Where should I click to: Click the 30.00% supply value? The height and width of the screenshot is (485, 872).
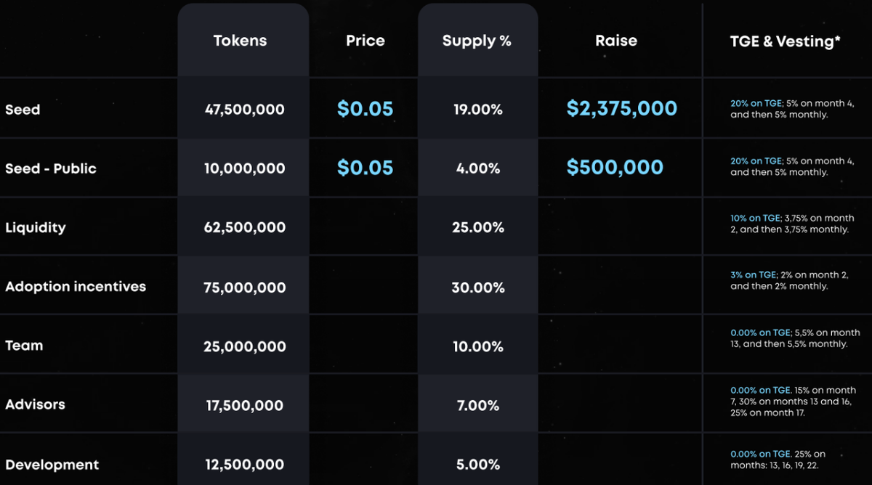pyautogui.click(x=478, y=288)
